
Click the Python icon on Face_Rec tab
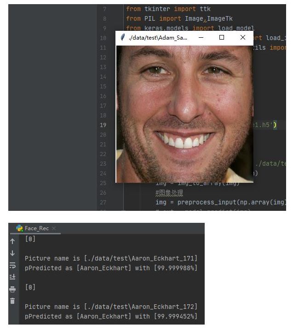click(x=20, y=228)
